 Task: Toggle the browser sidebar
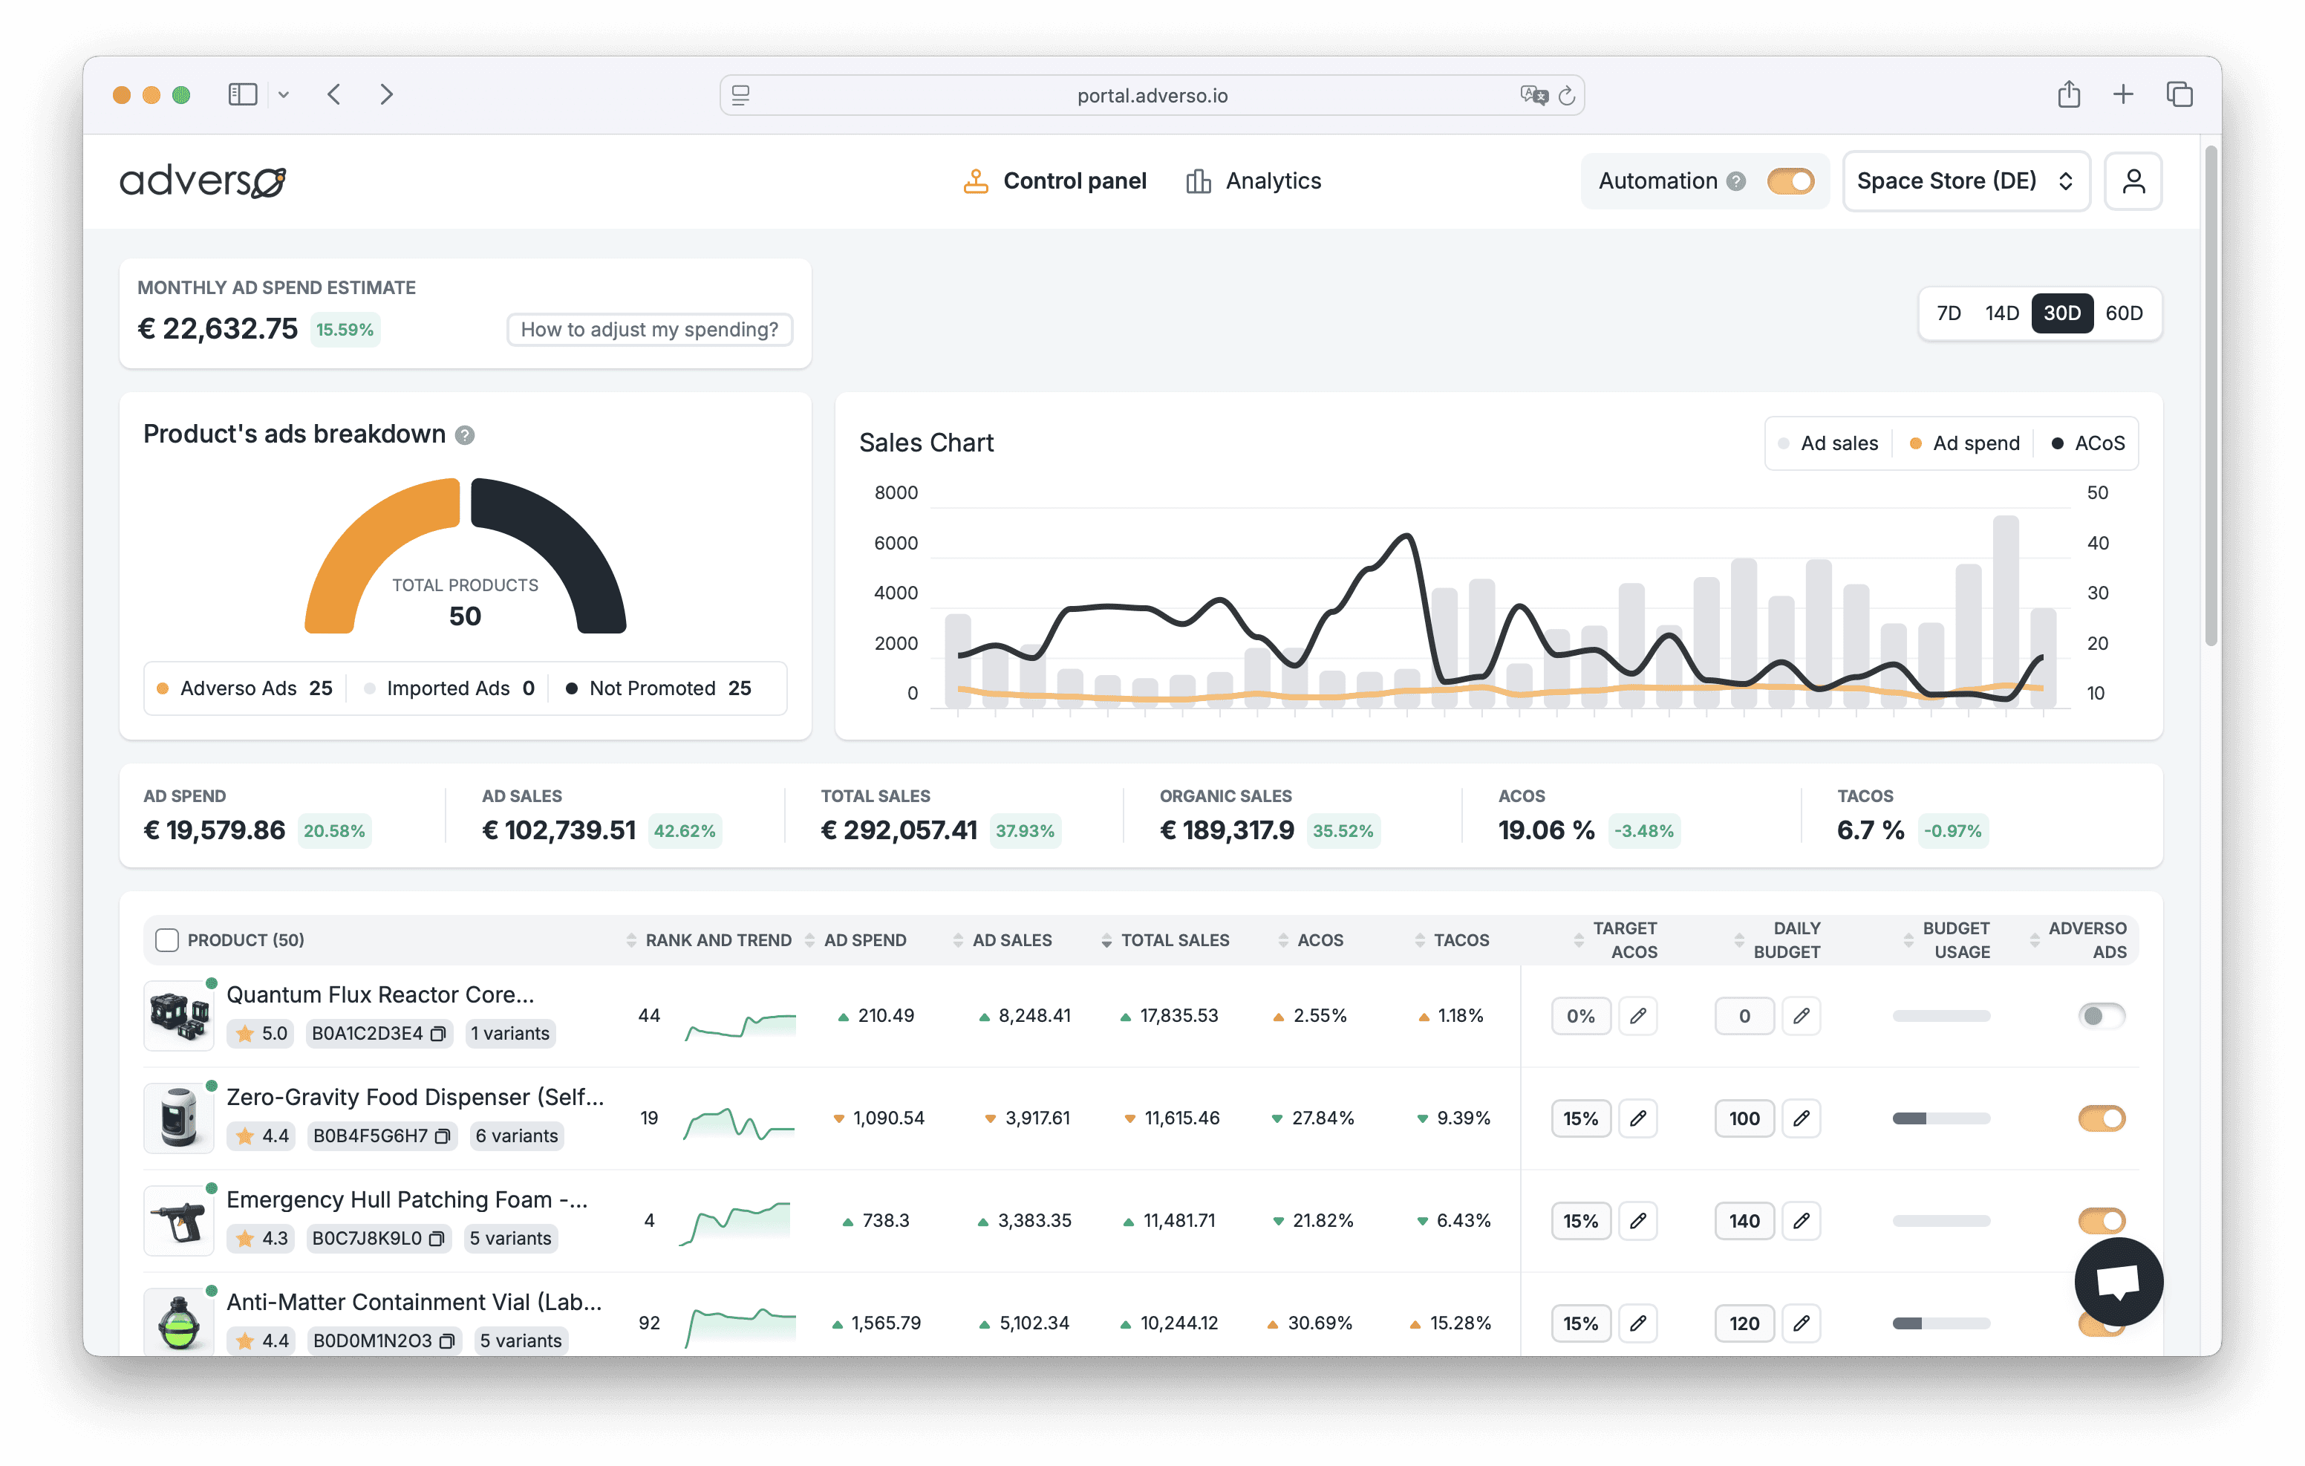click(x=242, y=94)
